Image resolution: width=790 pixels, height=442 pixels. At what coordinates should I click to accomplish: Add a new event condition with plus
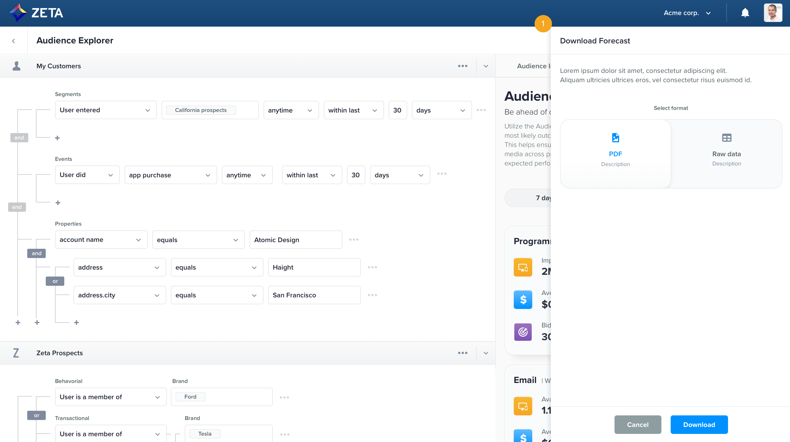[x=58, y=203]
